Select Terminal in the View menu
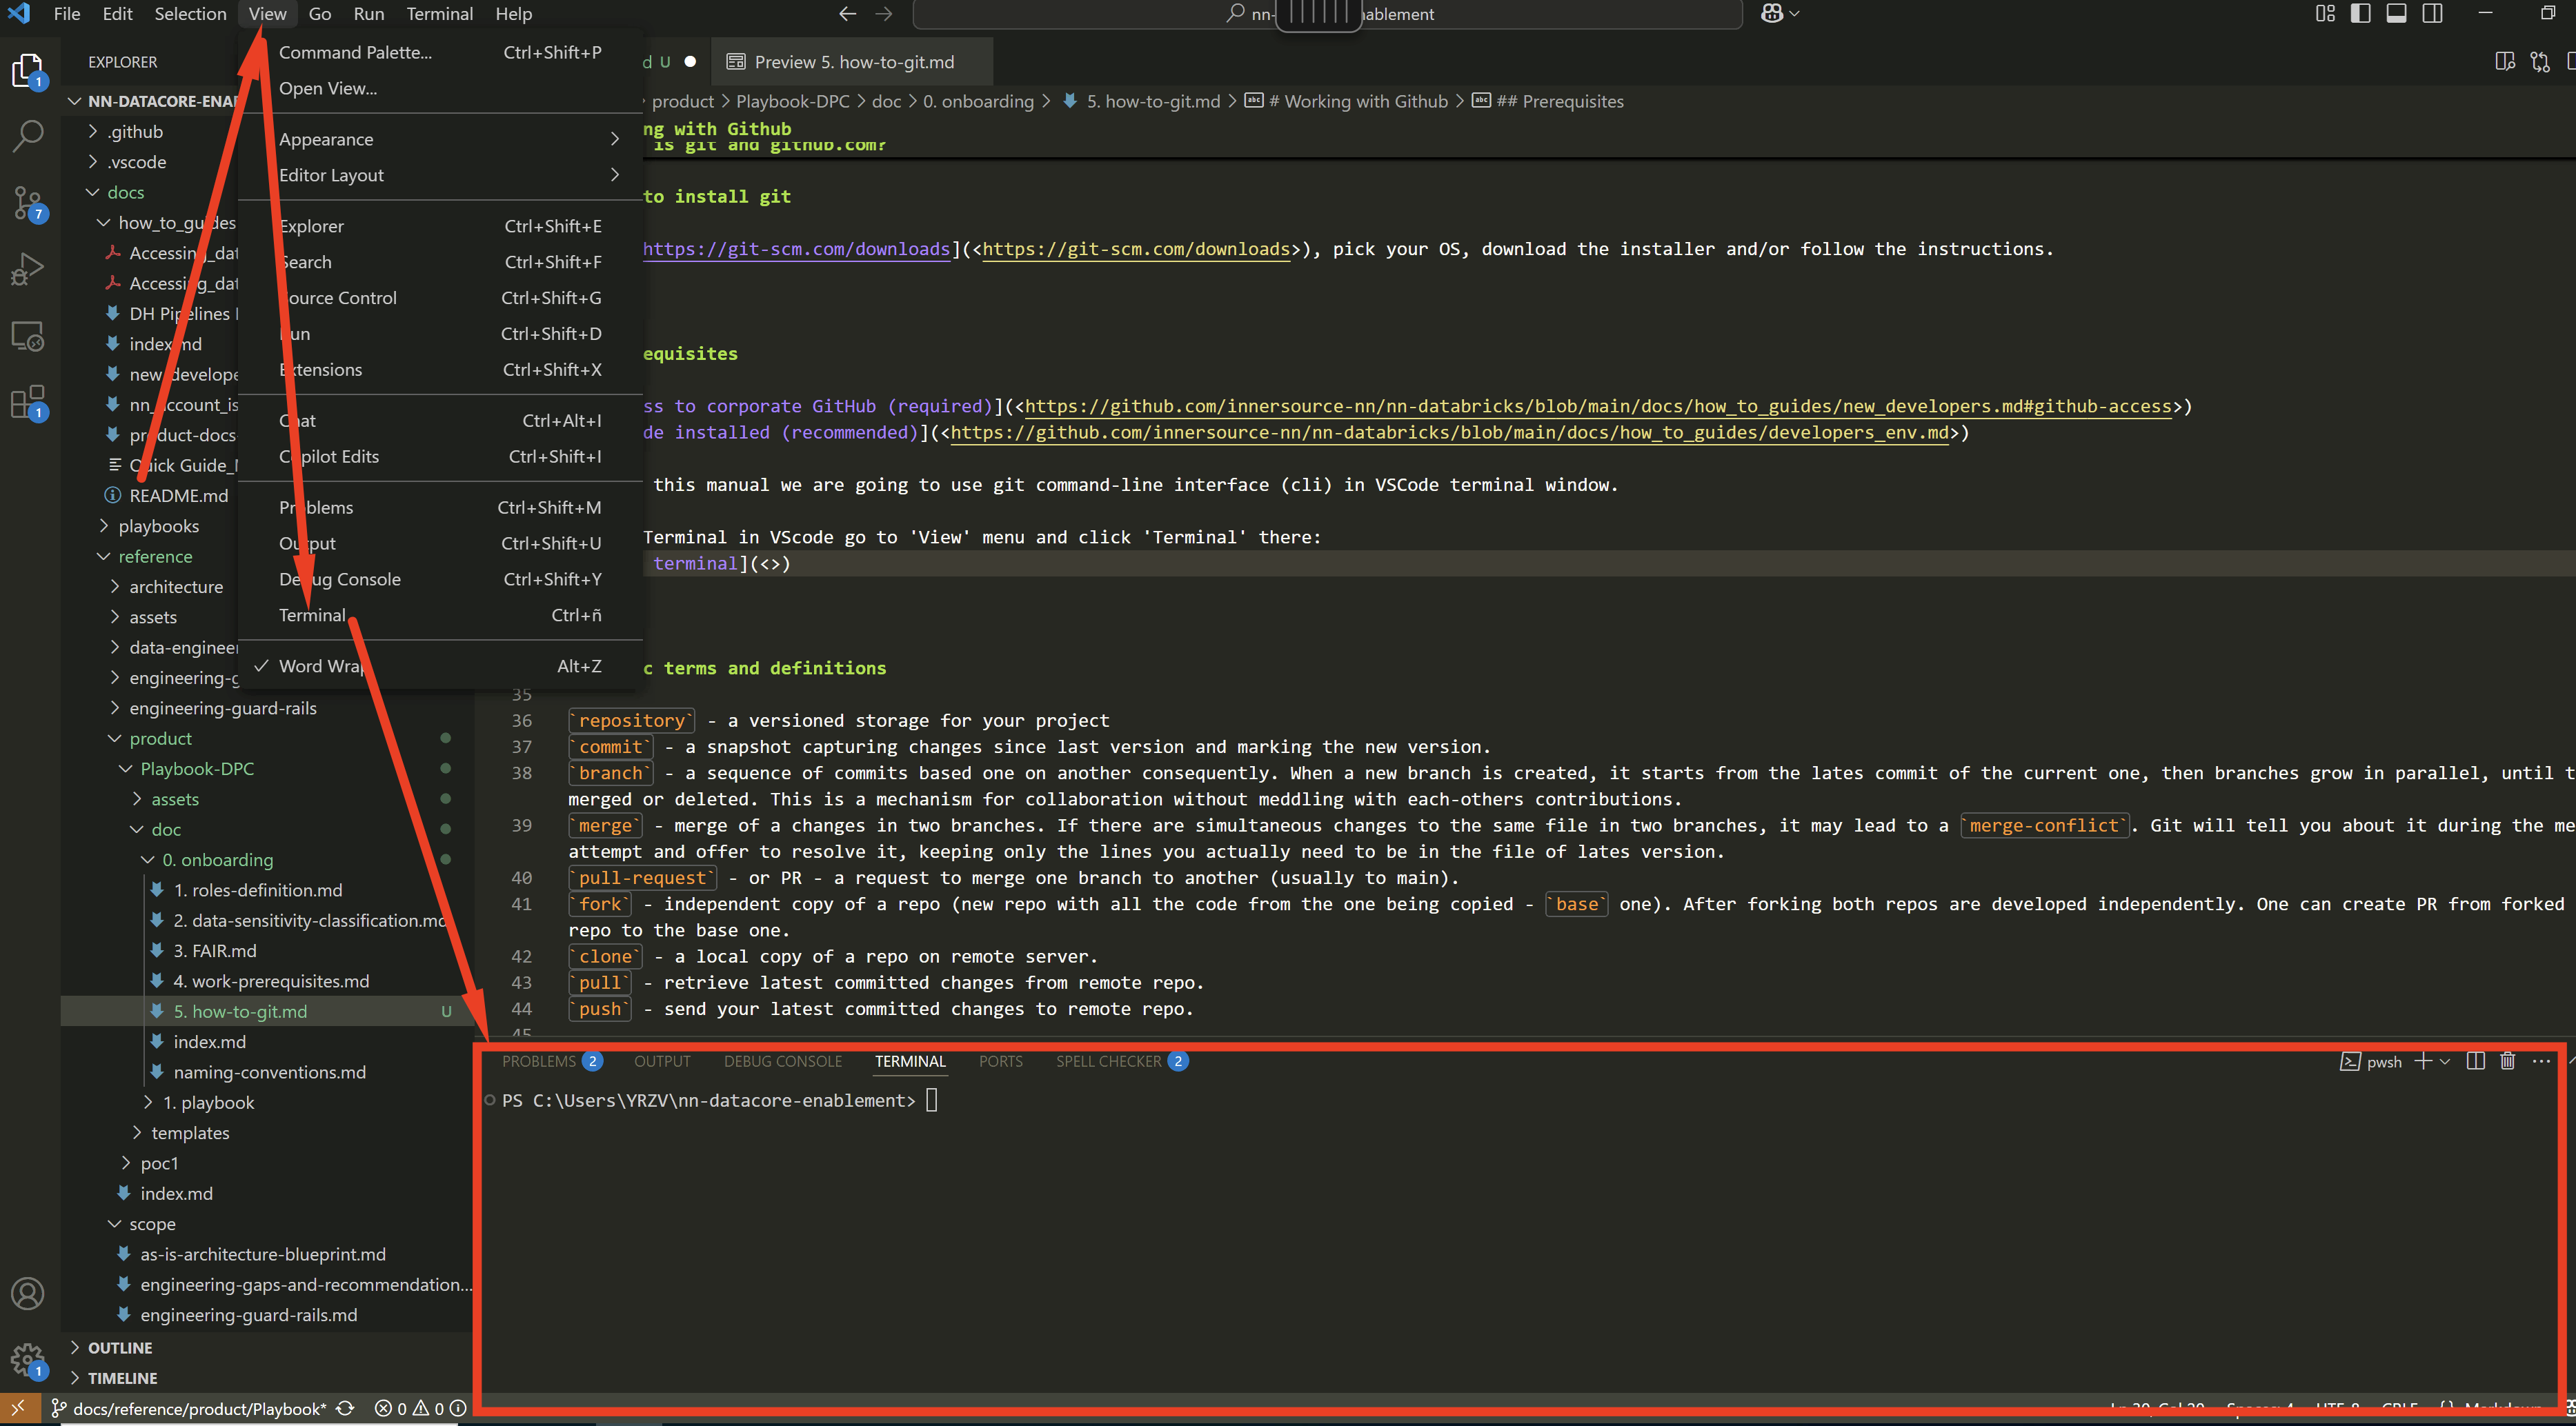2576x1426 pixels. coord(440,614)
